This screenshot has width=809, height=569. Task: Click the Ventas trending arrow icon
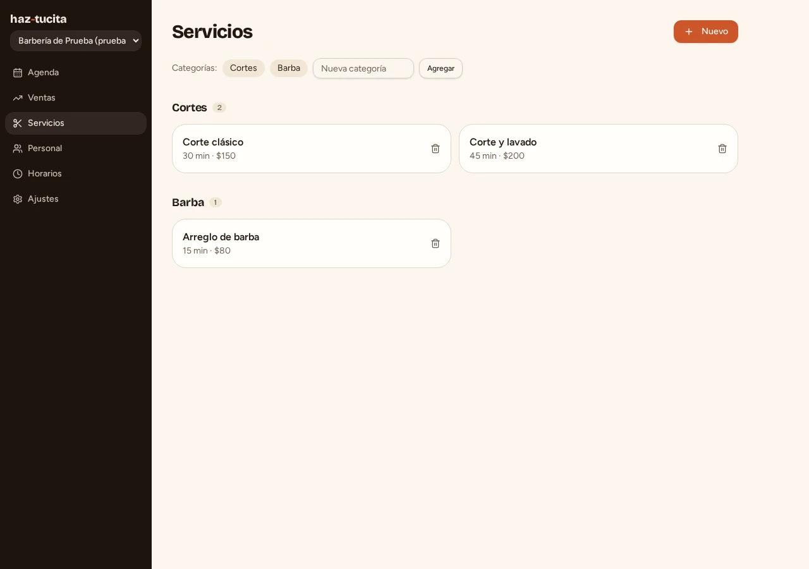[18, 98]
